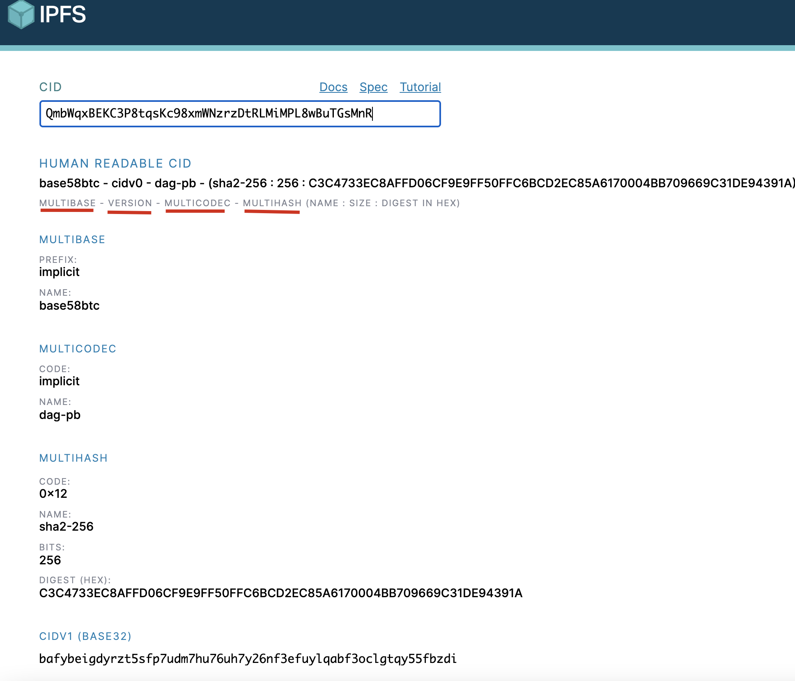The image size is (795, 681).
Task: Click the CIDV1 (BASE32) heading
Action: (85, 636)
